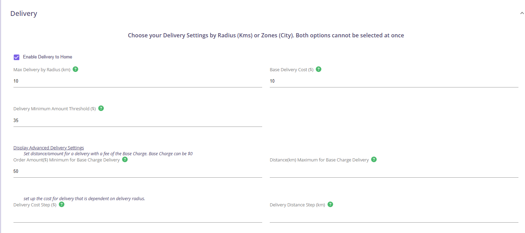Image resolution: width=525 pixels, height=233 pixels.
Task: Click the "Enable Delivery to Home" label text
Action: (47, 57)
